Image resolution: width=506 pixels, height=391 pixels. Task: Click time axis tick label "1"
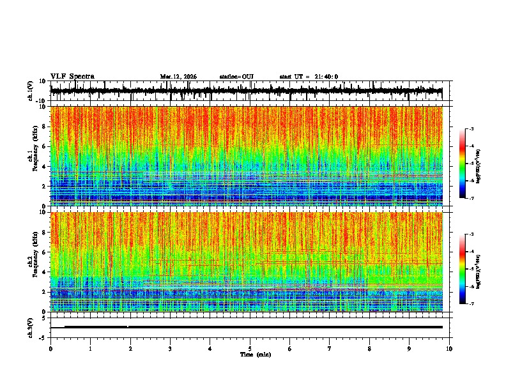click(90, 349)
